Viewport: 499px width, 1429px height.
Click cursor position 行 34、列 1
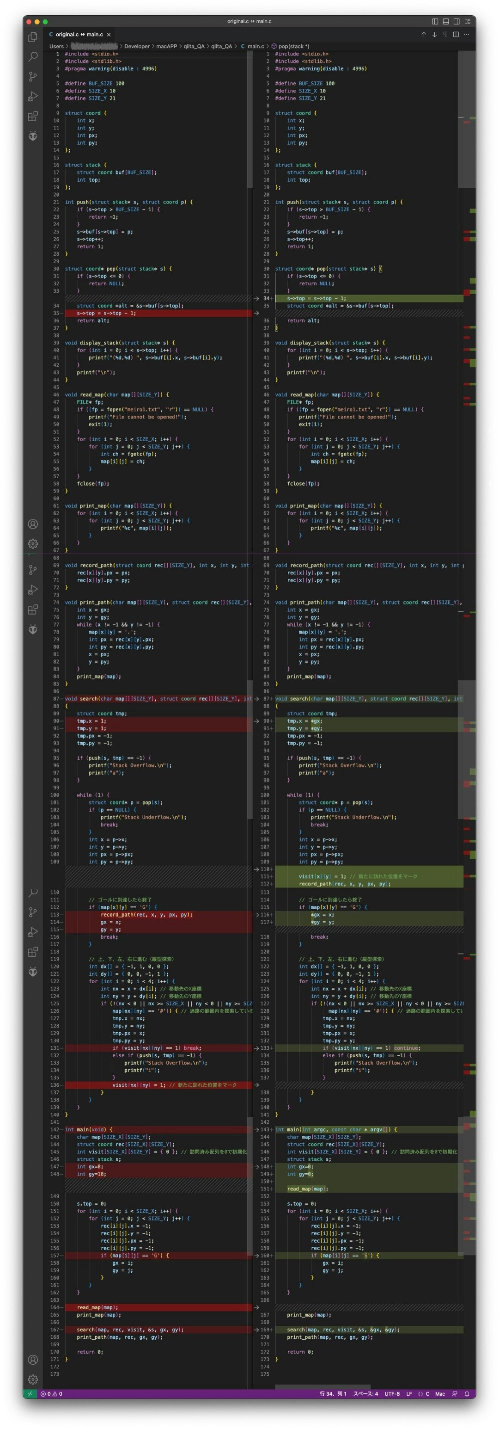click(x=333, y=1393)
